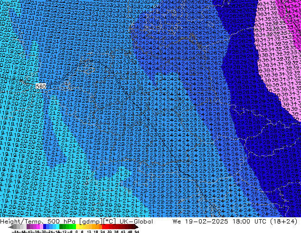The width and height of the screenshot is (301, 233).
Task: Click the dark maroon right arrow end of legend
Action: (136, 227)
